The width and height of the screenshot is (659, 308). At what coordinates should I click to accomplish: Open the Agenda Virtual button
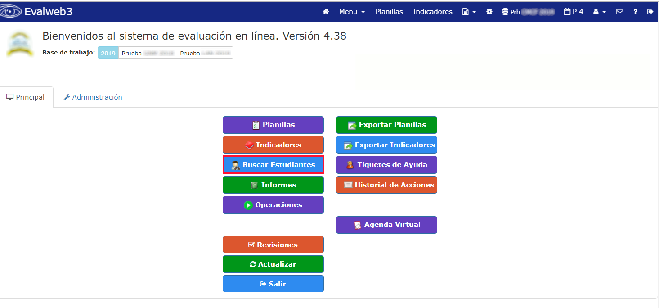(386, 225)
